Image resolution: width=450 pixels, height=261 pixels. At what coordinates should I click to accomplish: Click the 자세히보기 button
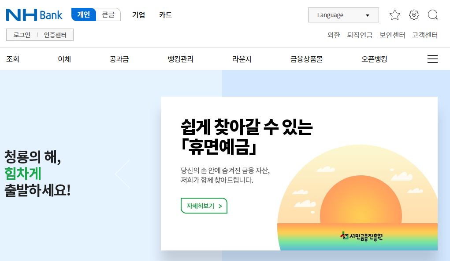click(204, 206)
